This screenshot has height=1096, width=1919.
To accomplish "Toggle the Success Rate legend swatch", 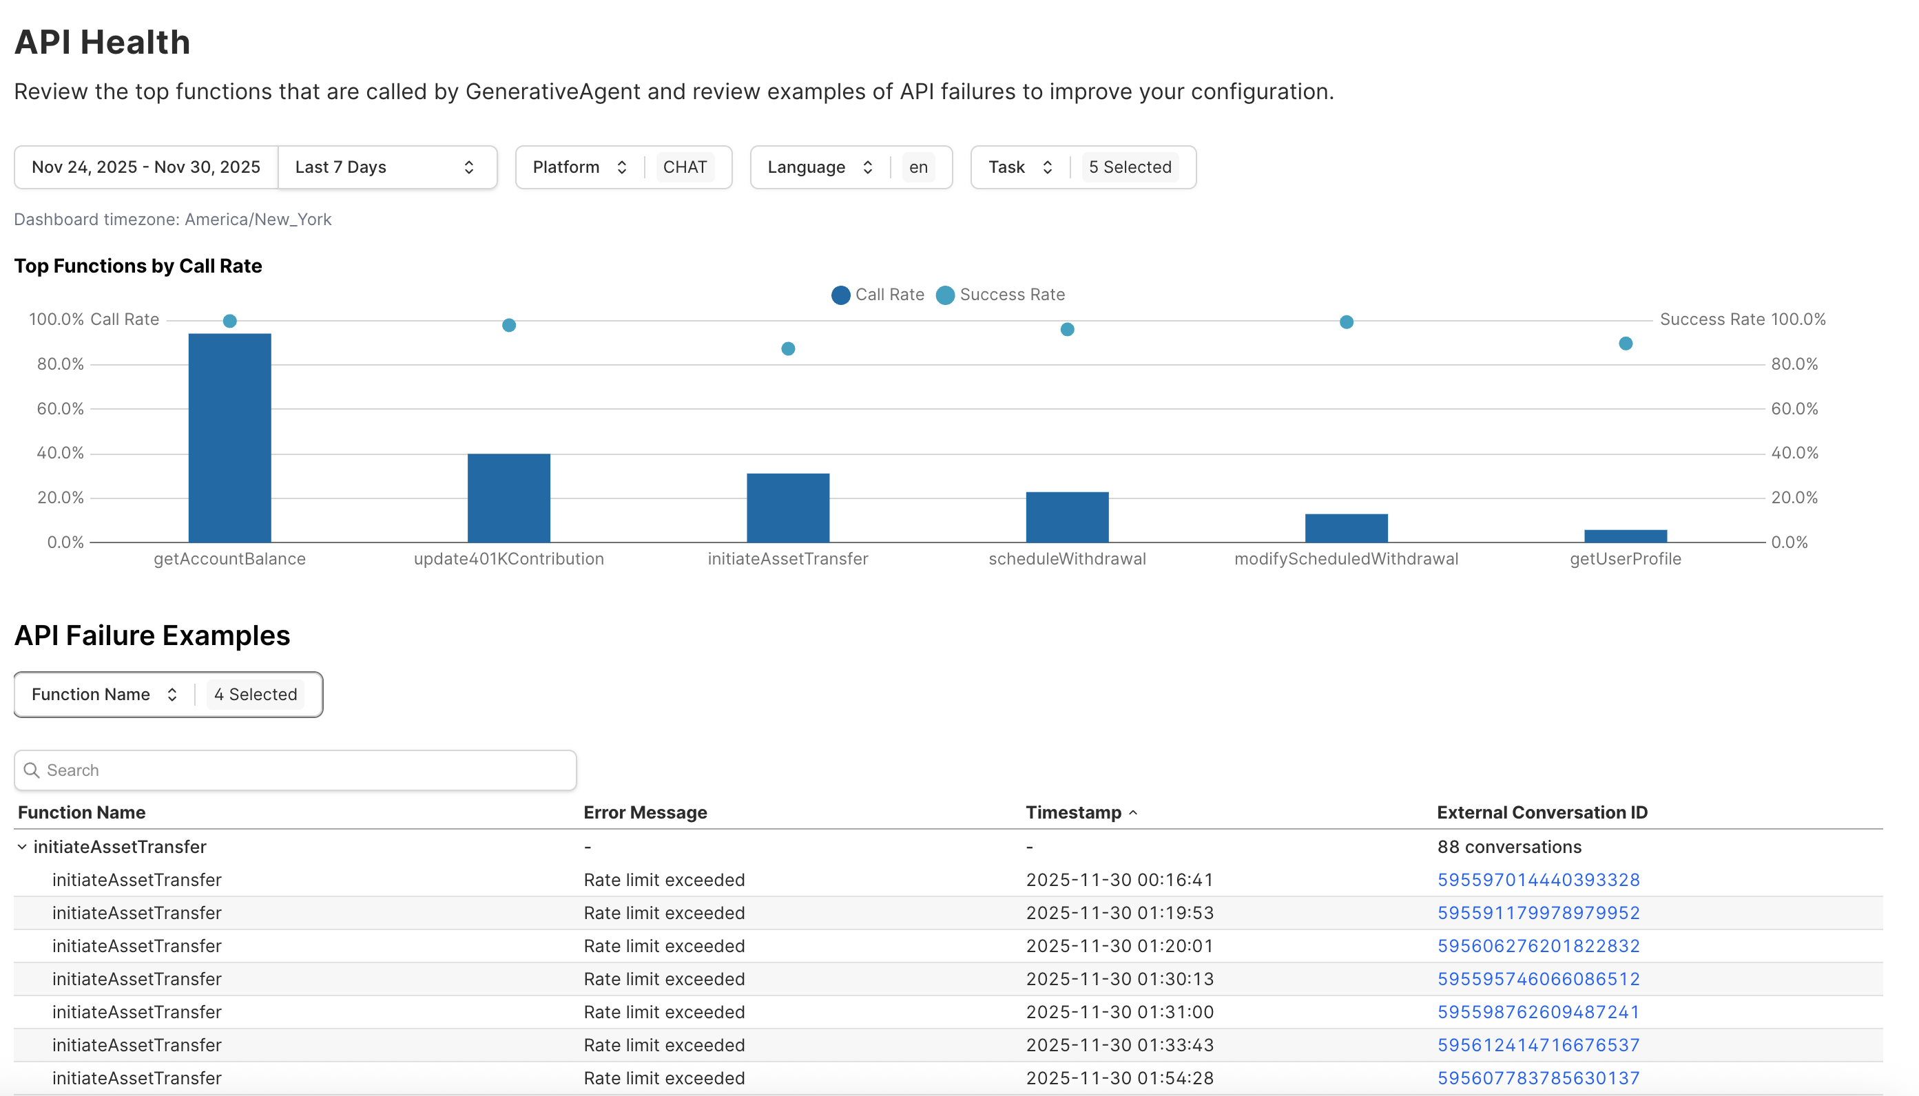I will tap(945, 295).
